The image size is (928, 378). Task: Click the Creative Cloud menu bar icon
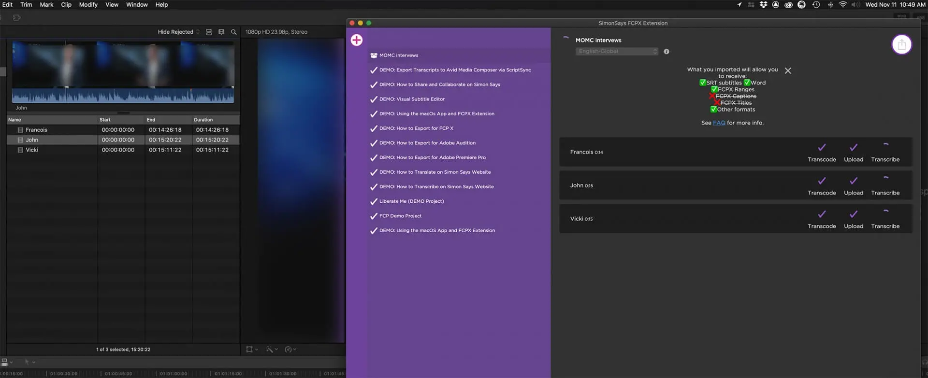(788, 5)
